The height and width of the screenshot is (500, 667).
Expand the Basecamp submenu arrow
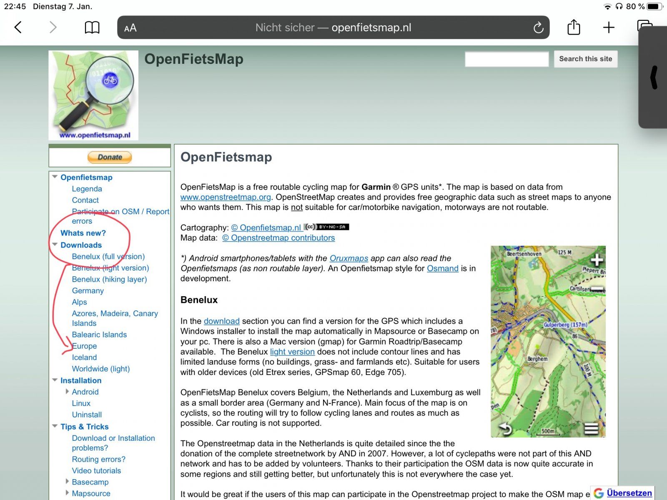pos(67,481)
